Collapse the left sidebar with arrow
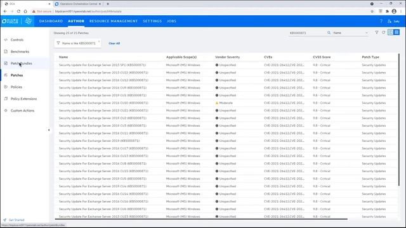 click(49, 130)
